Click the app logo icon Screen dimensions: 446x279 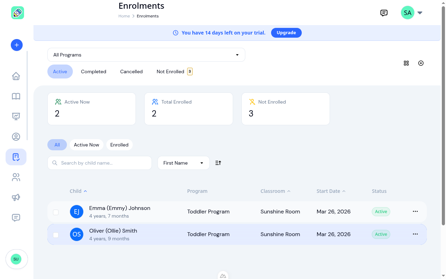point(17,13)
